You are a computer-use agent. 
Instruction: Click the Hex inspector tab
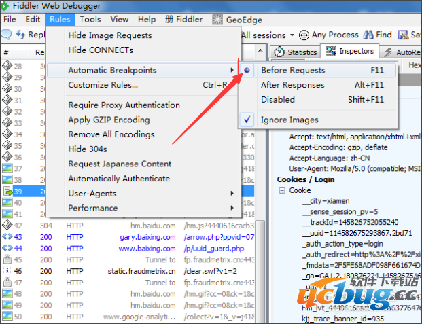(414, 65)
